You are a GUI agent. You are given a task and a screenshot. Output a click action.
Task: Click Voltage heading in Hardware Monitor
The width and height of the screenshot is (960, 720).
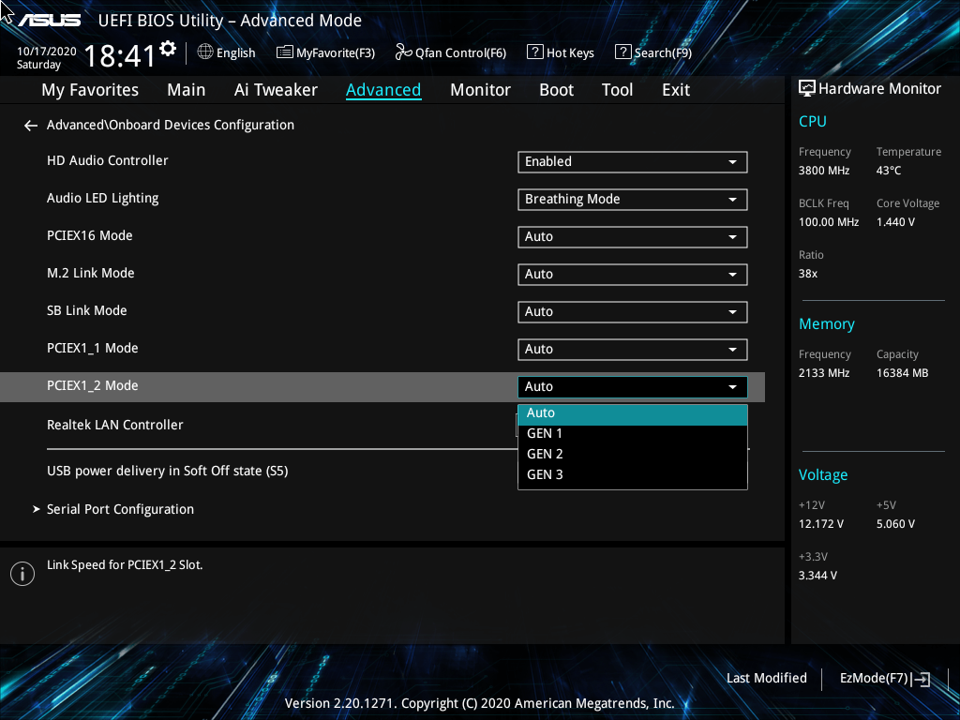click(823, 475)
